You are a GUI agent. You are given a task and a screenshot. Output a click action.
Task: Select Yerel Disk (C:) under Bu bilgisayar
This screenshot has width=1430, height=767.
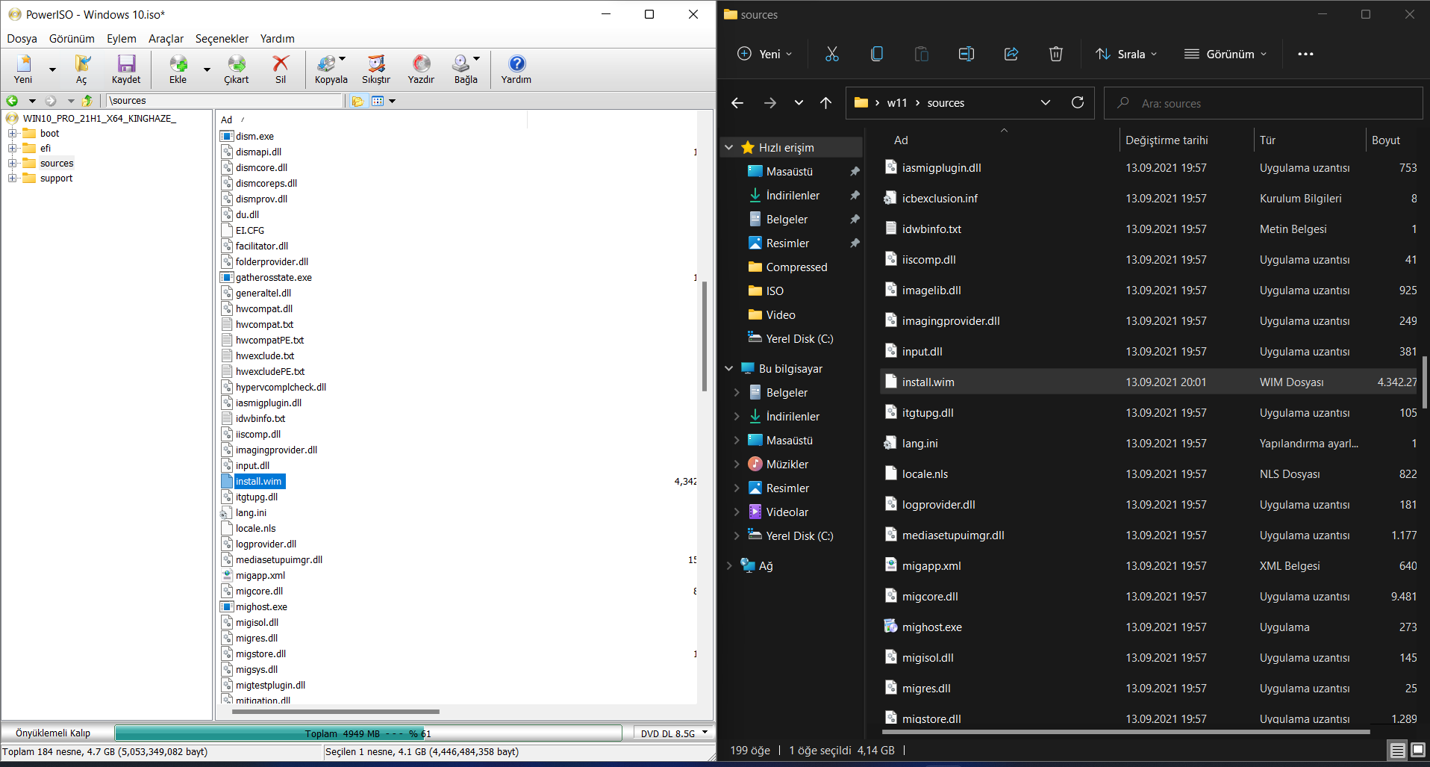tap(799, 536)
